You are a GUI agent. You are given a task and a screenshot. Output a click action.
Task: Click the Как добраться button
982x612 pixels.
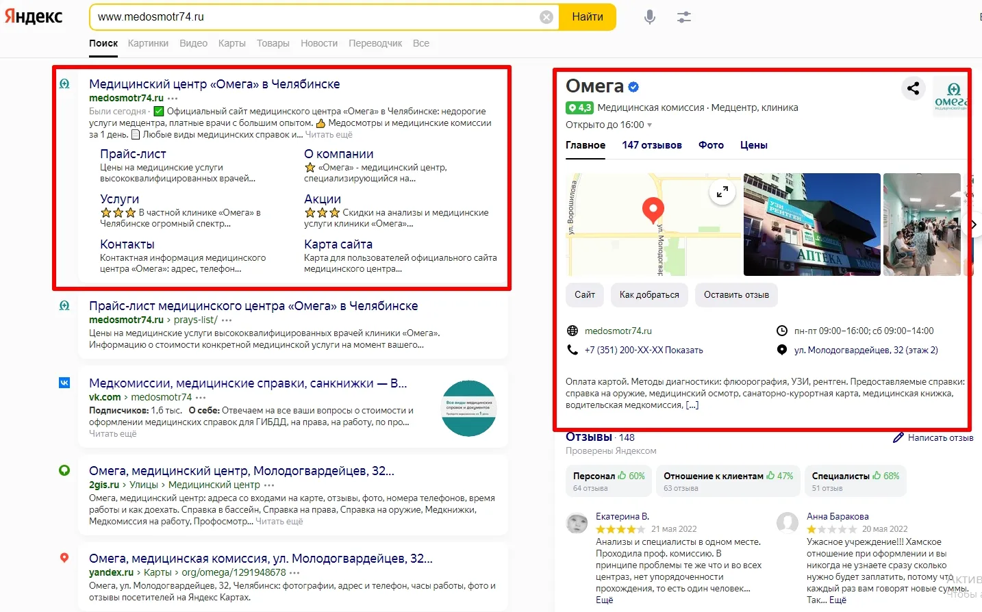tap(649, 295)
